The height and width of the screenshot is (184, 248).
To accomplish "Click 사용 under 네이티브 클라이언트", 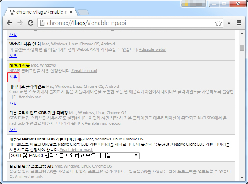I will pyautogui.click(x=13, y=104).
